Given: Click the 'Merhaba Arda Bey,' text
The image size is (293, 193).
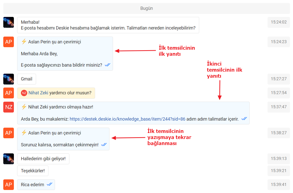Looking at the screenshot, I should (x=39, y=54).
